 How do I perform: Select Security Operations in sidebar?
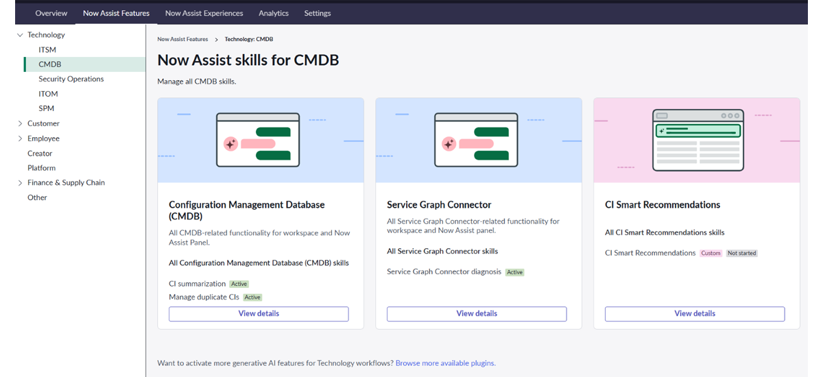coord(71,79)
